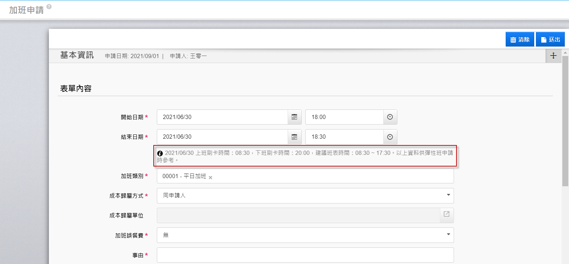The height and width of the screenshot is (264, 569).
Task: Submit the form with 送出 button
Action: (x=550, y=39)
